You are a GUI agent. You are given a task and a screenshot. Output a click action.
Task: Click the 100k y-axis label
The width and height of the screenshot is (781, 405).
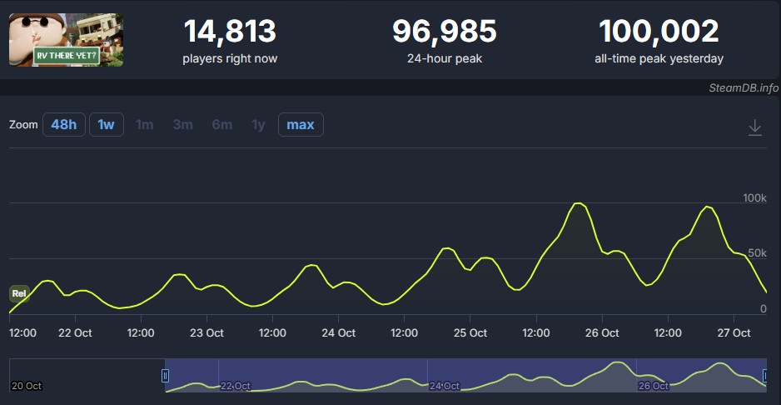(754, 198)
